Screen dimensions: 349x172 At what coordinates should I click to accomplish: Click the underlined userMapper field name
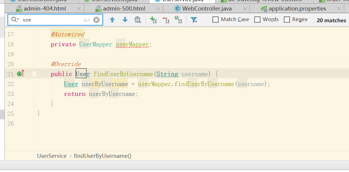pyautogui.click(x=132, y=45)
